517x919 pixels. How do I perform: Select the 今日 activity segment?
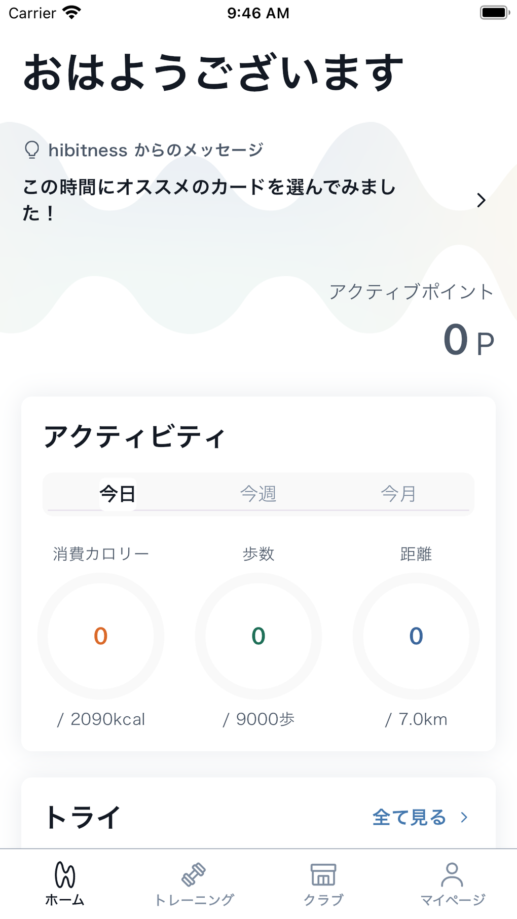click(118, 494)
